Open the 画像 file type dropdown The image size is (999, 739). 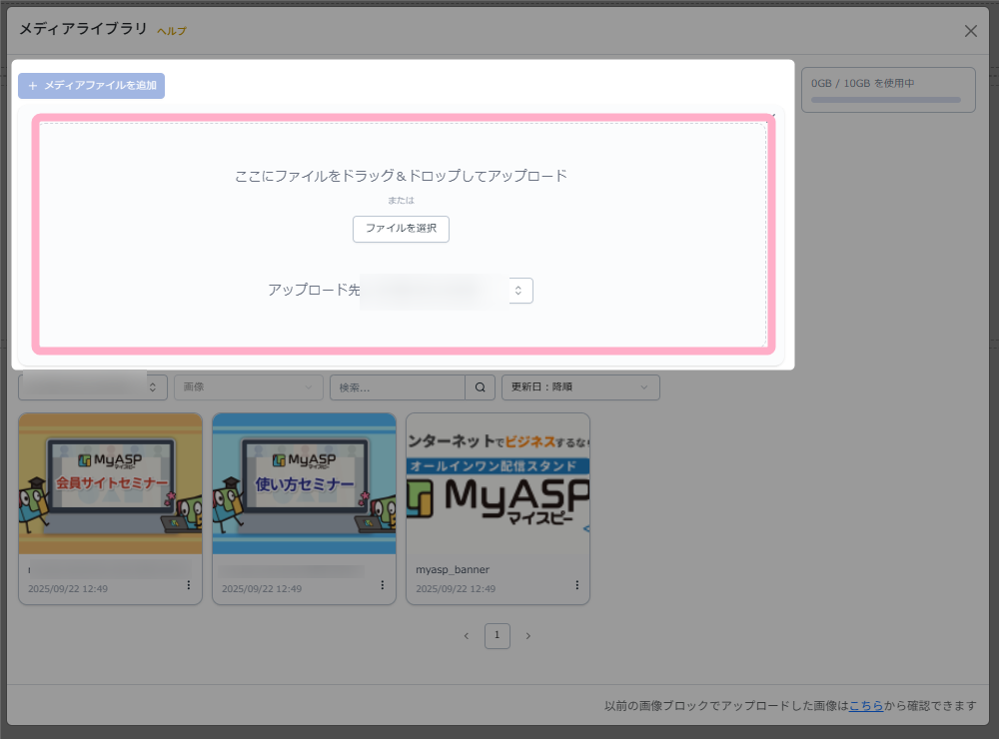pos(248,387)
